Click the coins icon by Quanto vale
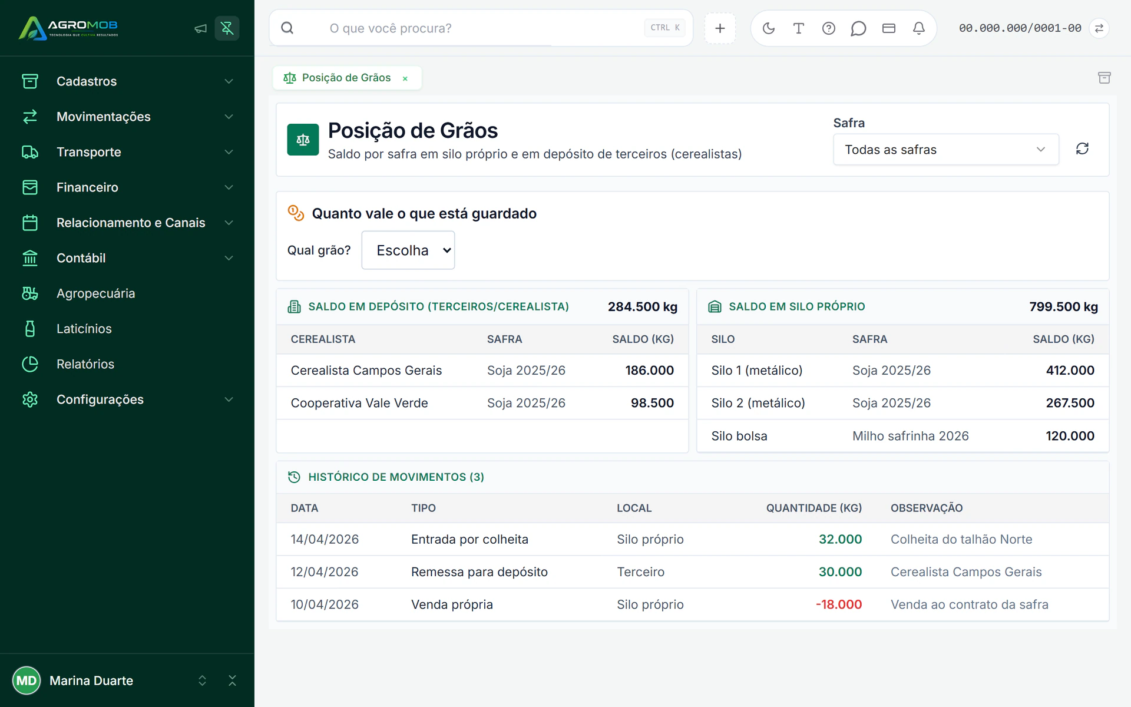 point(296,213)
